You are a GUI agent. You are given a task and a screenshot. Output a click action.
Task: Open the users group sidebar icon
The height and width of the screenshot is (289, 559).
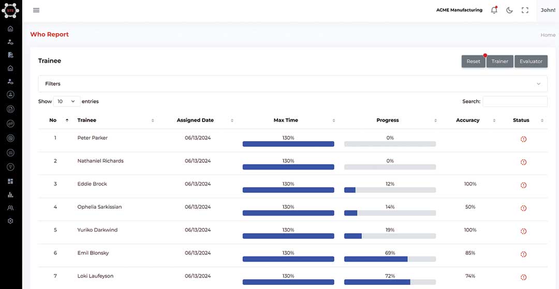point(10,208)
